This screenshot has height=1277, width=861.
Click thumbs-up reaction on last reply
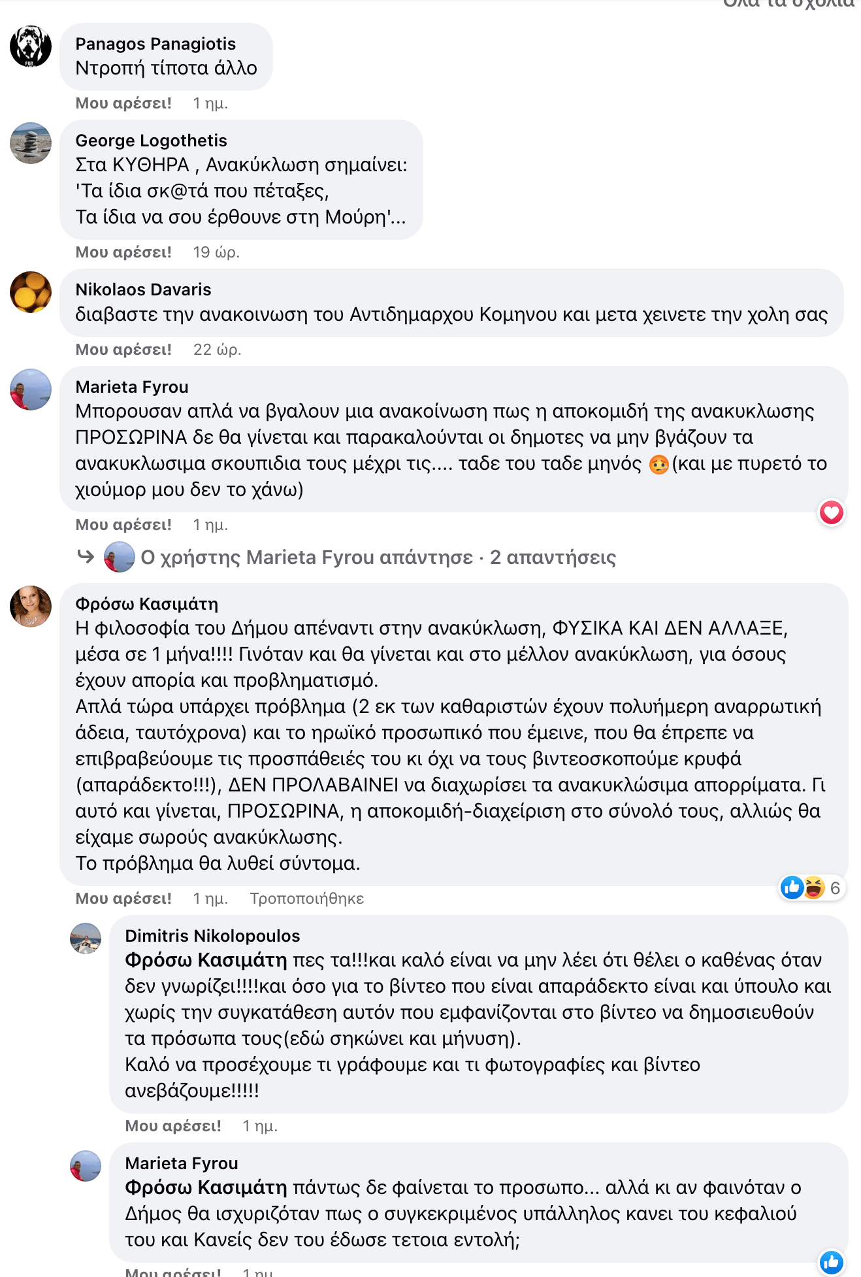point(831,1262)
